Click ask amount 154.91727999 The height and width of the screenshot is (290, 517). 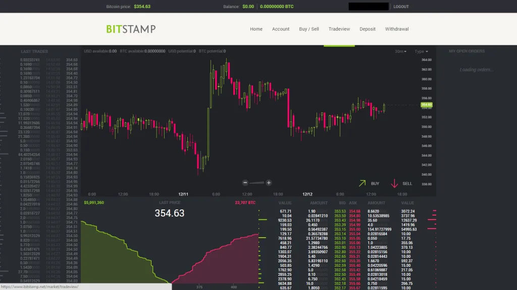(380, 230)
